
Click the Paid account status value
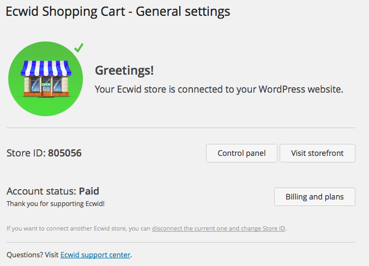(89, 191)
